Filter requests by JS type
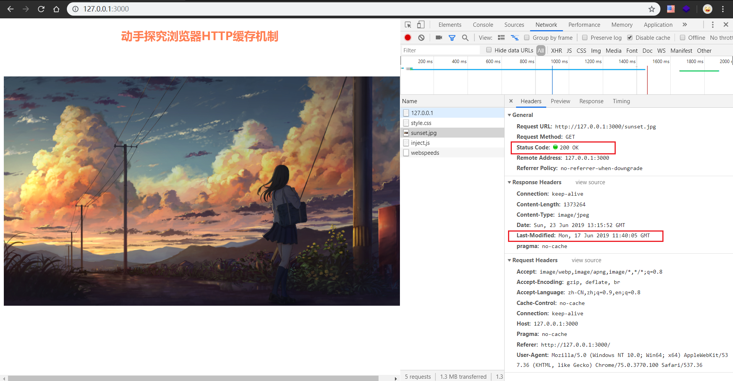The height and width of the screenshot is (381, 733). coord(569,50)
